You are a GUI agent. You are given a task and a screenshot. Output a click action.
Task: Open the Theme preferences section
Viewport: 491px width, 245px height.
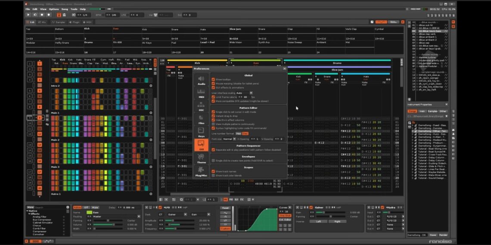click(201, 158)
